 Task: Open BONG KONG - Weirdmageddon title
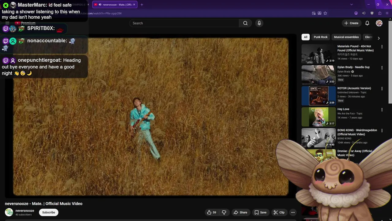tap(357, 132)
